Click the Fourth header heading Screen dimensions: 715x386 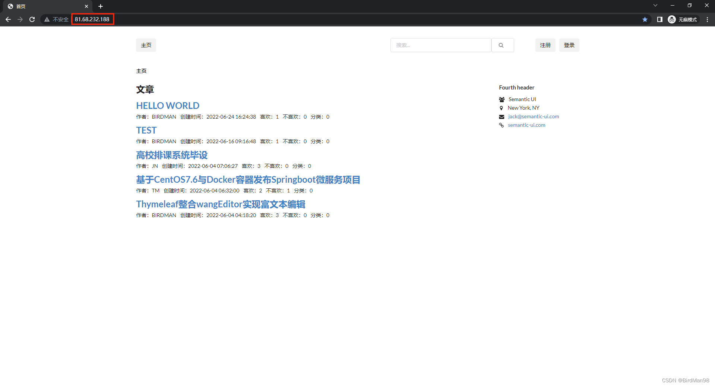pyautogui.click(x=516, y=87)
